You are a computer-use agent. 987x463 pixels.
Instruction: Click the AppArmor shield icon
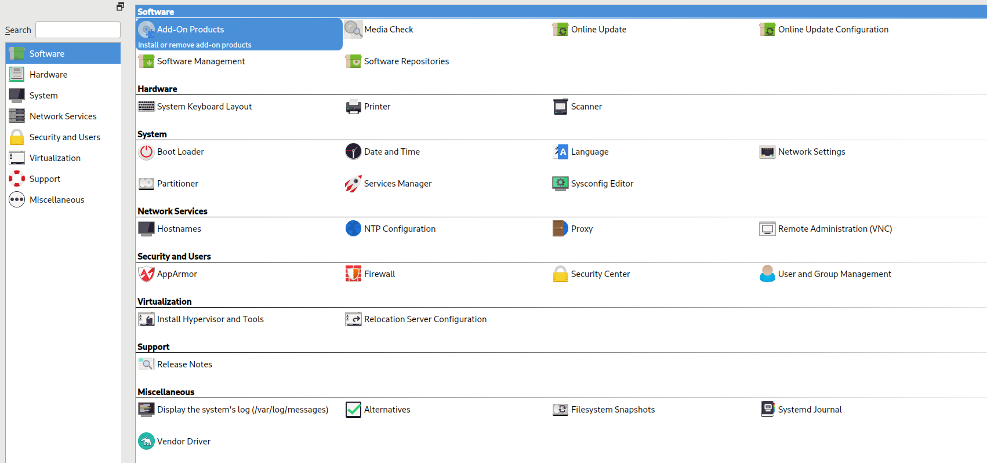click(146, 274)
